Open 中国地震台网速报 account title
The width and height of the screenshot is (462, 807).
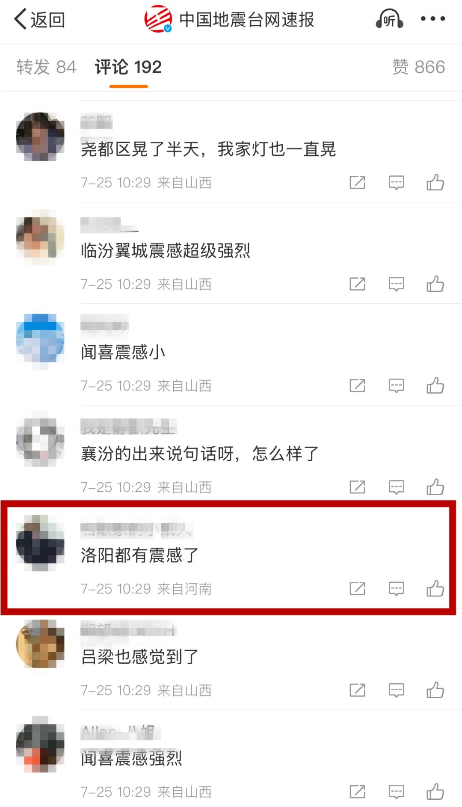point(247,20)
